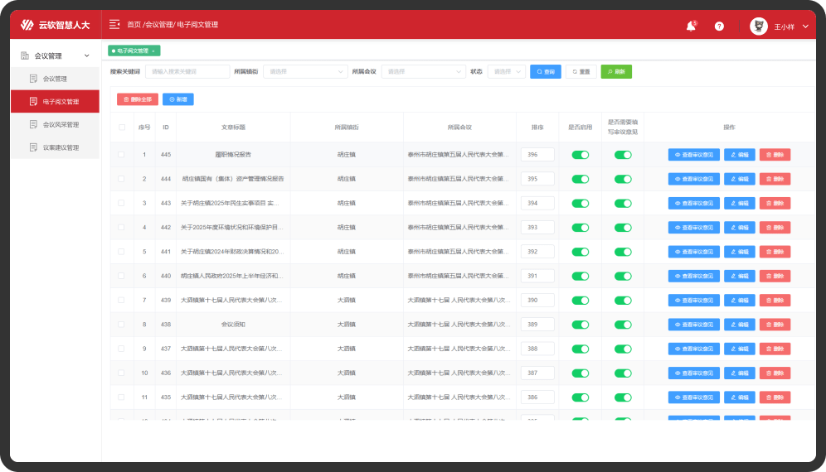
Task: Collapse sidebar using the hamburger menu icon
Action: [114, 25]
